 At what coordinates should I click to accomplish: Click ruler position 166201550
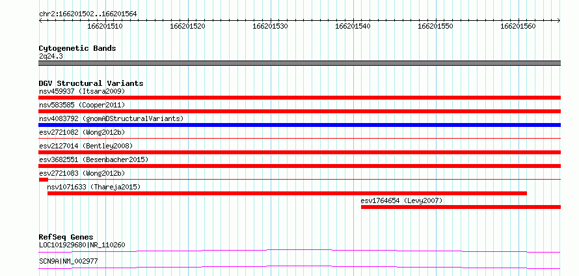pos(436,27)
